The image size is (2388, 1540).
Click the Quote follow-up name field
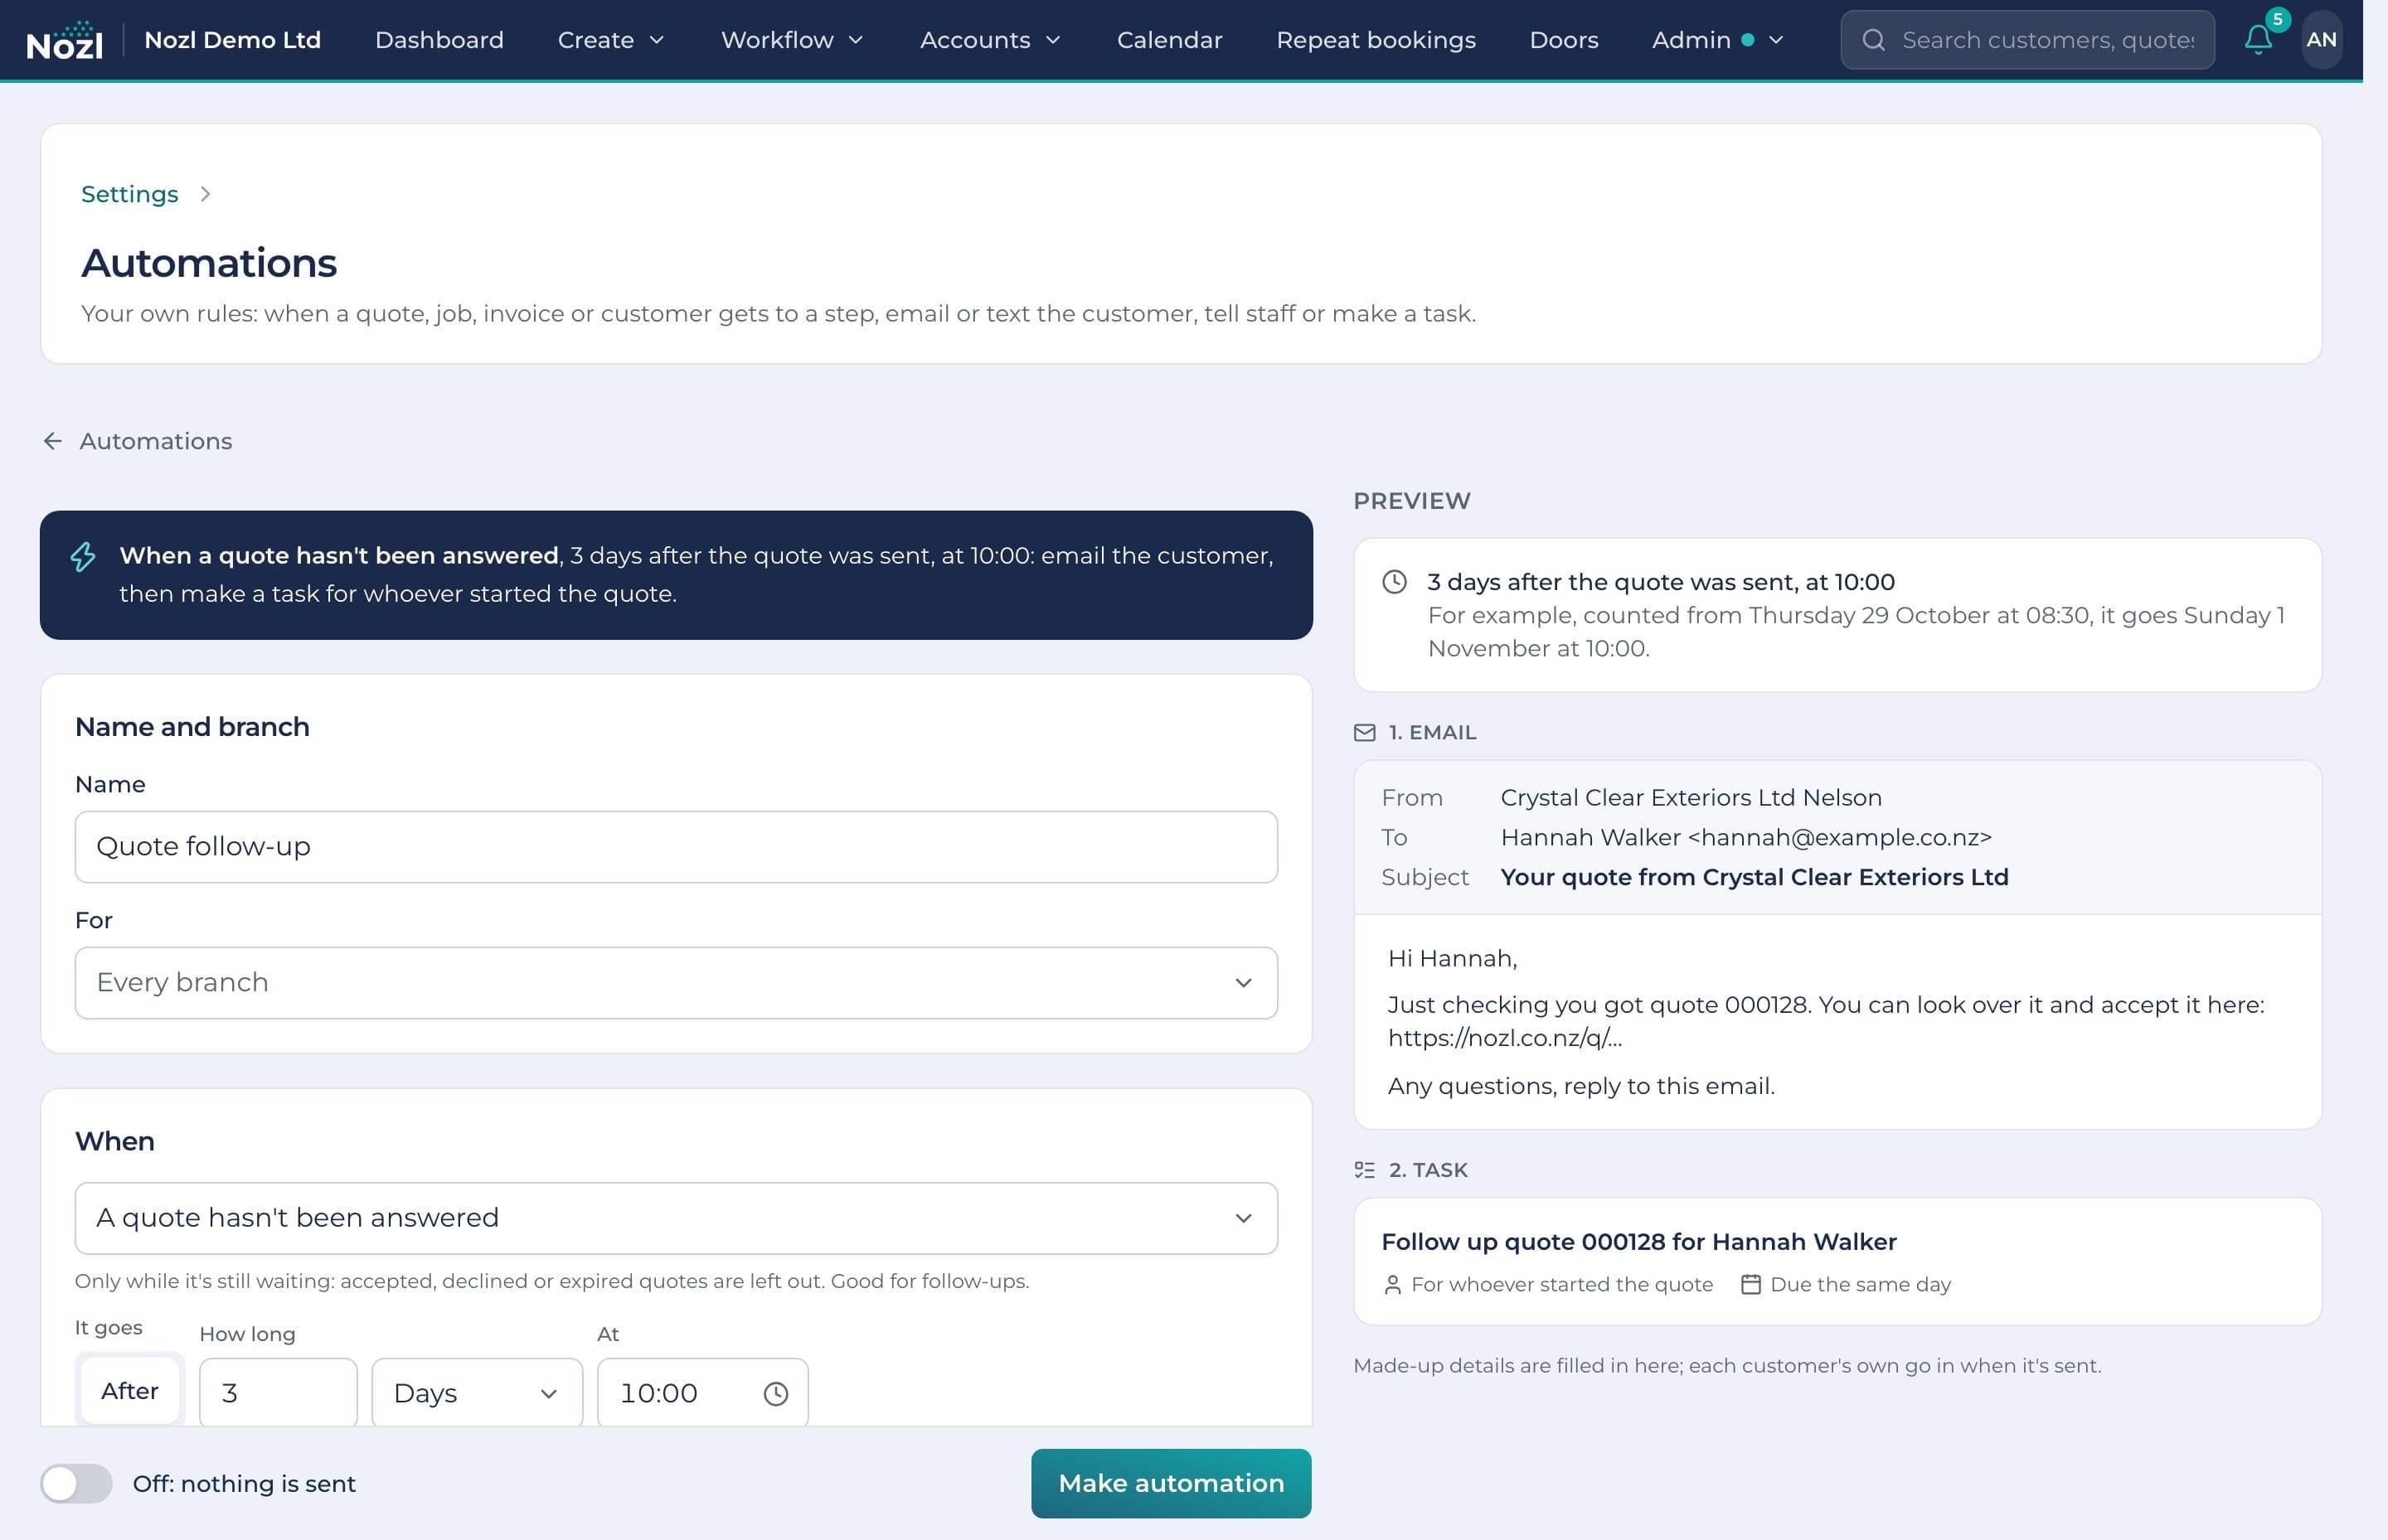point(675,847)
